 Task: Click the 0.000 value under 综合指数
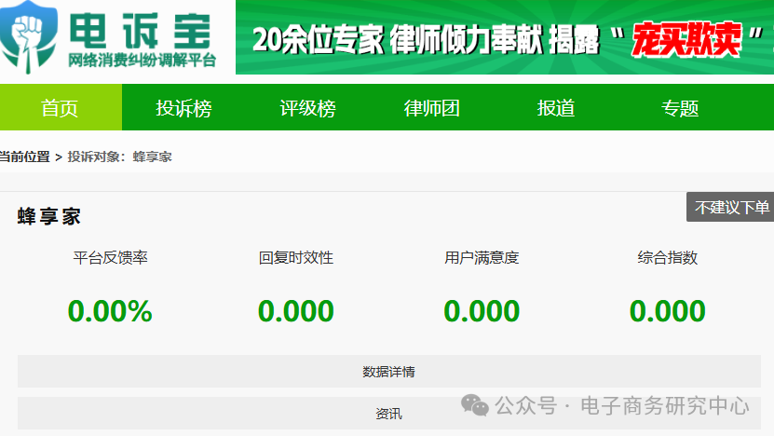point(668,311)
